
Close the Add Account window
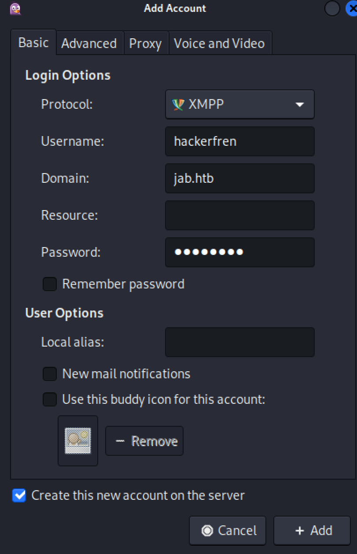[352, 8]
